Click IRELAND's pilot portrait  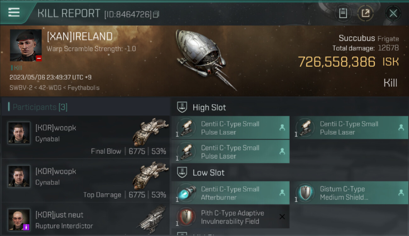[x=26, y=45]
